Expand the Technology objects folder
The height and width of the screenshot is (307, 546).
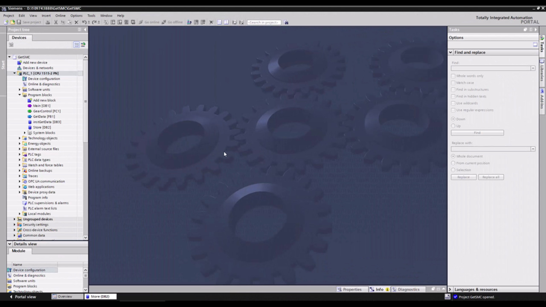[x=20, y=138]
